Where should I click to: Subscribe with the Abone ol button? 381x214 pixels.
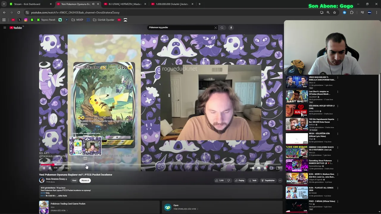[85, 180]
